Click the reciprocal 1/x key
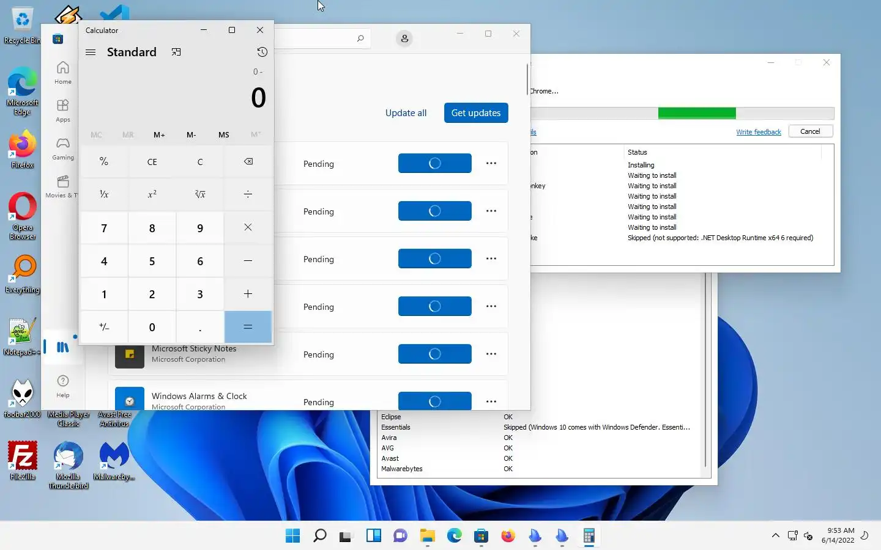Viewport: 881px width, 550px height. pos(104,194)
